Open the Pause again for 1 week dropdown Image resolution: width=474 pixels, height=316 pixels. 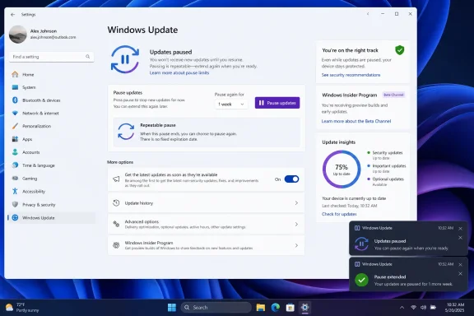231,105
